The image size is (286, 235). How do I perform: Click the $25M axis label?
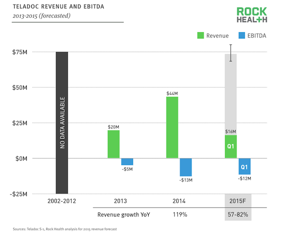20,123
